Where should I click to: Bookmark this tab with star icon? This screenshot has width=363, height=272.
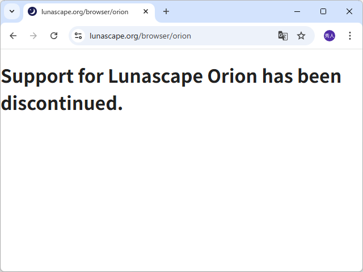click(301, 36)
